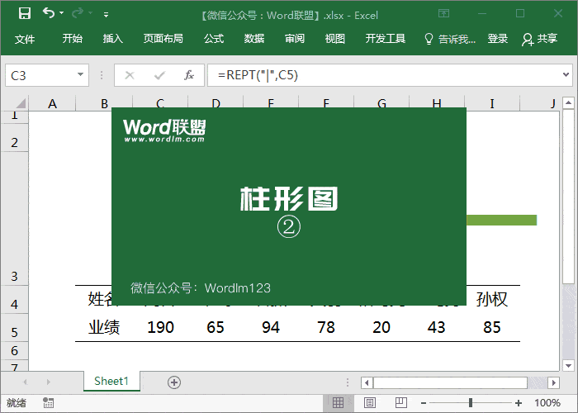Viewport: 578px width, 413px height.
Task: Click the next sheet navigation arrow
Action: pyautogui.click(x=48, y=382)
